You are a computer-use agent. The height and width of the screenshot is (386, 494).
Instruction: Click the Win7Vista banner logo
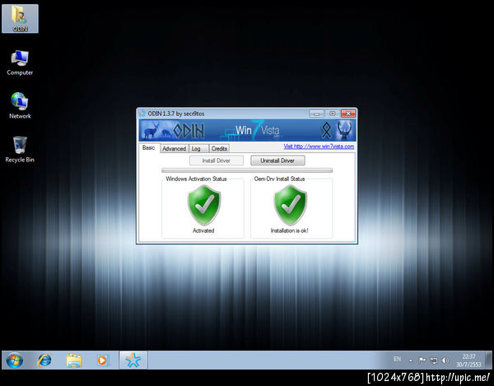252,130
